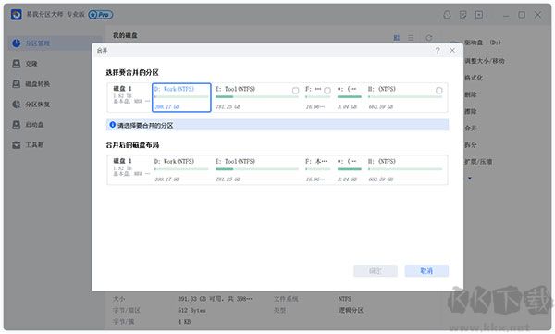The height and width of the screenshot is (334, 555).
Task: Open the 工具箱 toolbox icon
Action: click(17, 145)
